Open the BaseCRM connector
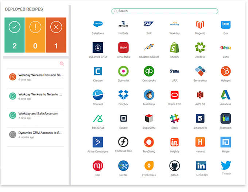Screen dimensions: 248x192 click(x=98, y=118)
